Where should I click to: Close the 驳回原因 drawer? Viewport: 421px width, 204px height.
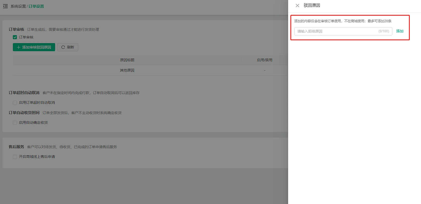pos(297,6)
